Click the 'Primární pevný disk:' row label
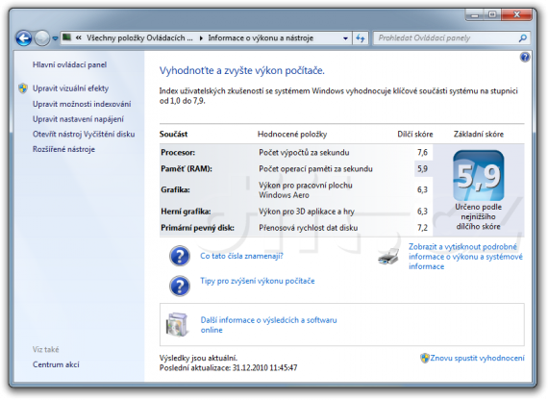 tap(197, 228)
